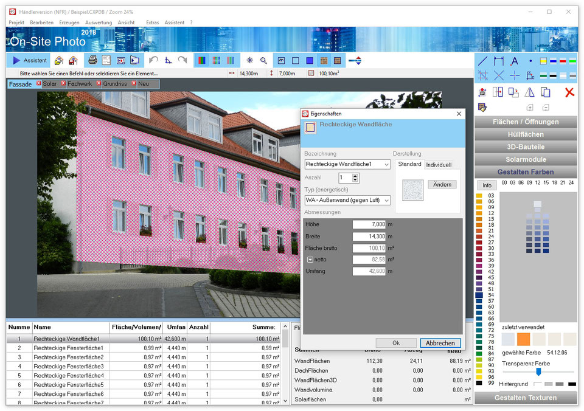Click the red X delete icon
Image resolution: width=584 pixels, height=411 pixels.
point(569,92)
